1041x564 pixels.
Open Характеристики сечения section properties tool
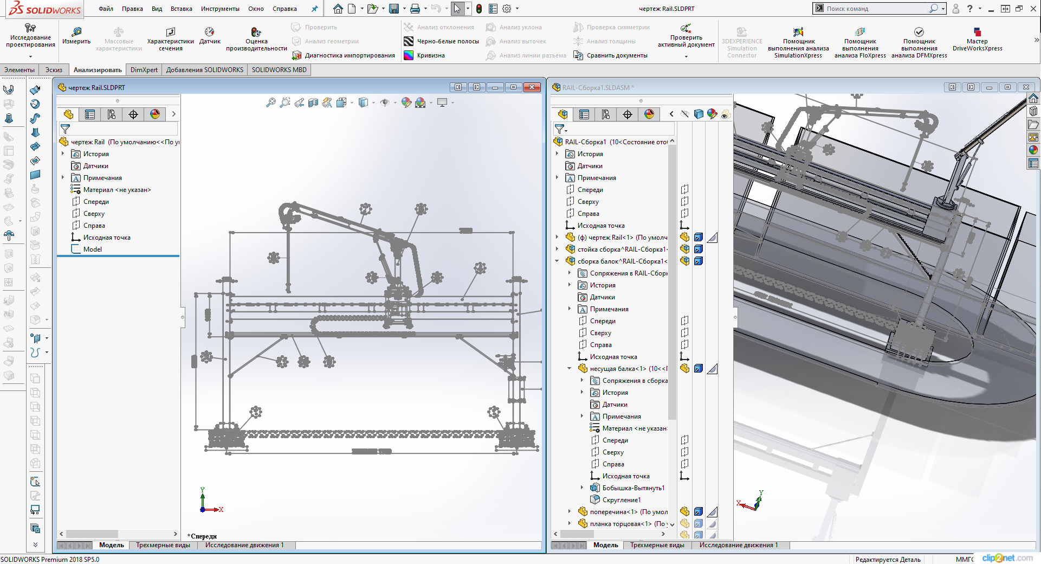pyautogui.click(x=170, y=32)
